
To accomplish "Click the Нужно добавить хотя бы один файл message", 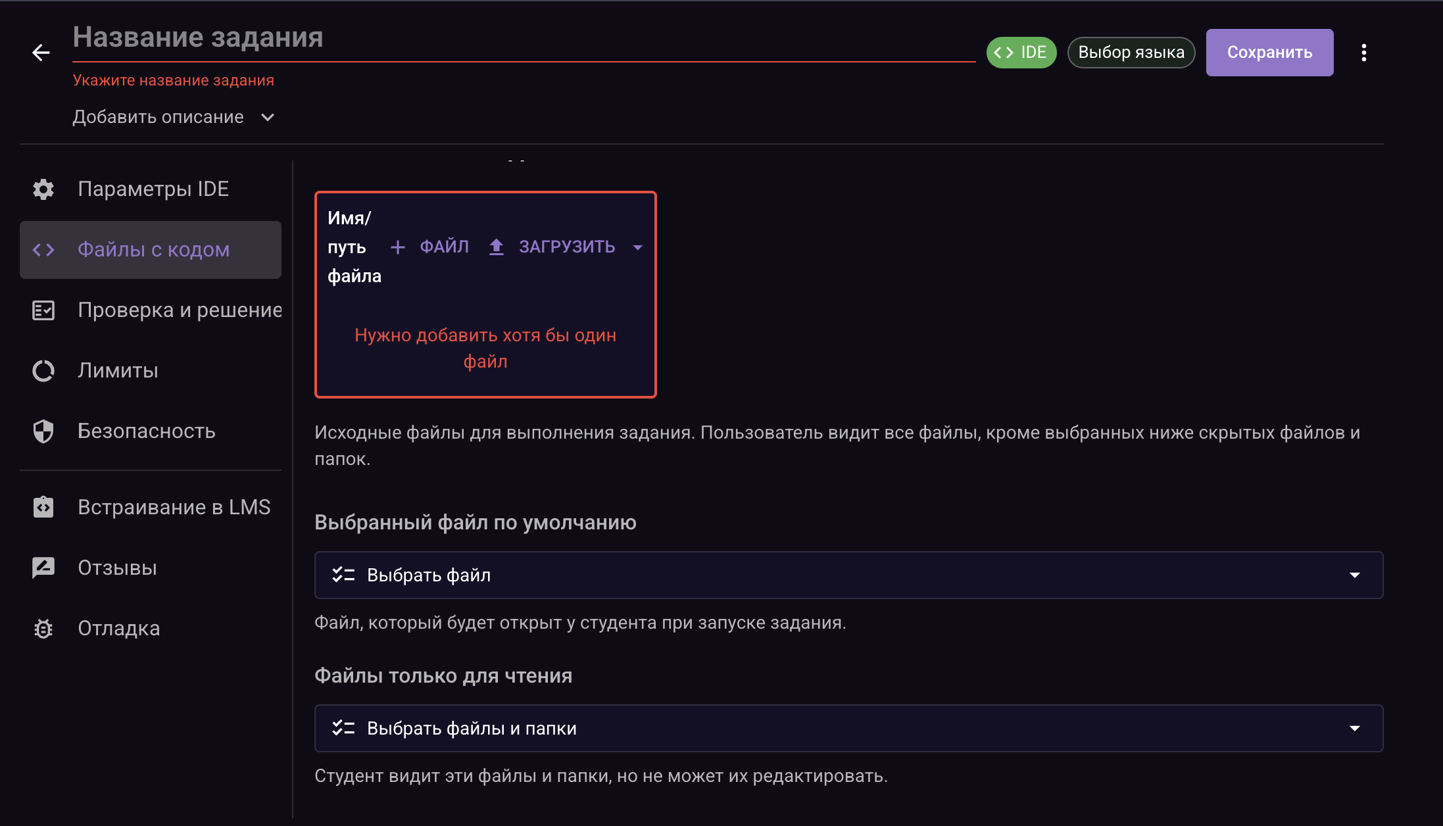I will pyautogui.click(x=485, y=349).
